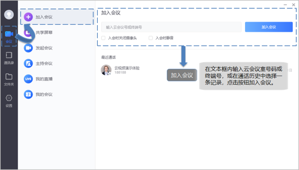Focus the 输入云会议号或终端号 input field
The height and width of the screenshot is (170, 299).
[171, 27]
